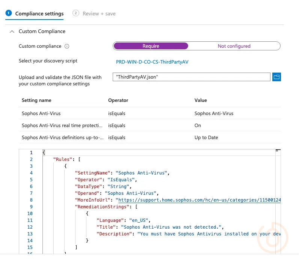Click the blue folder browse icon
This screenshot has height=264, width=299.
[x=276, y=77]
